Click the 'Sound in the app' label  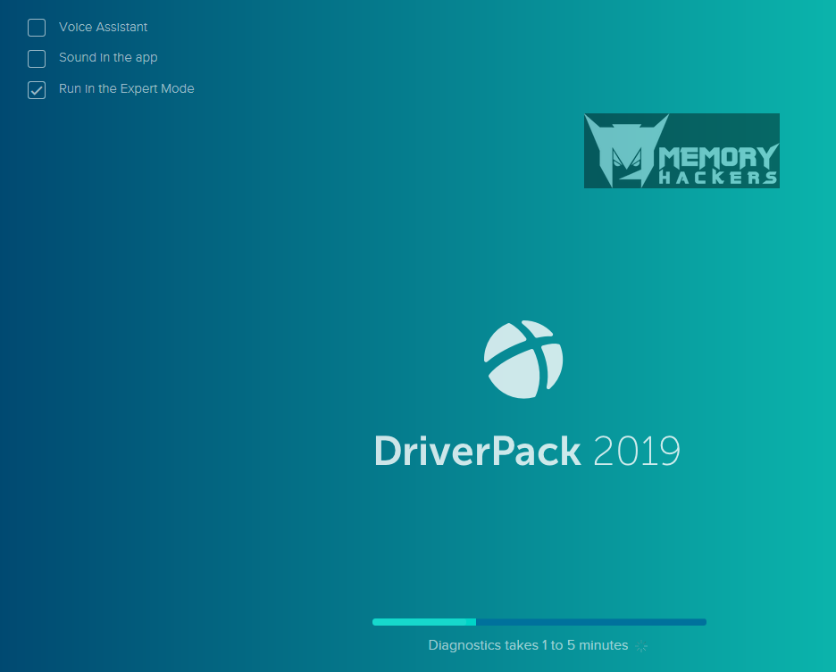pos(108,57)
